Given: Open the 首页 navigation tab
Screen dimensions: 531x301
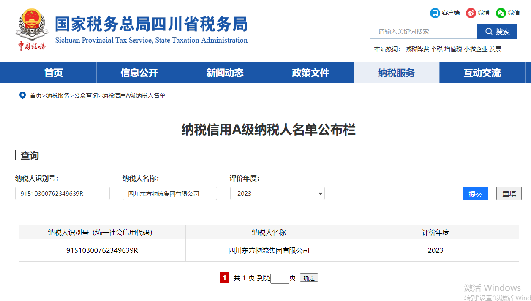Looking at the screenshot, I should click(x=54, y=73).
